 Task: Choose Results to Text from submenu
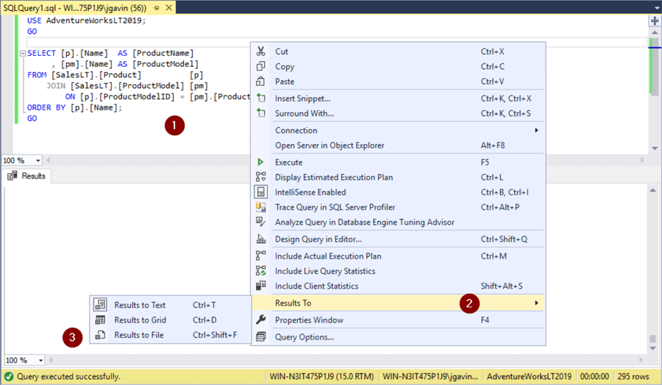pos(140,305)
